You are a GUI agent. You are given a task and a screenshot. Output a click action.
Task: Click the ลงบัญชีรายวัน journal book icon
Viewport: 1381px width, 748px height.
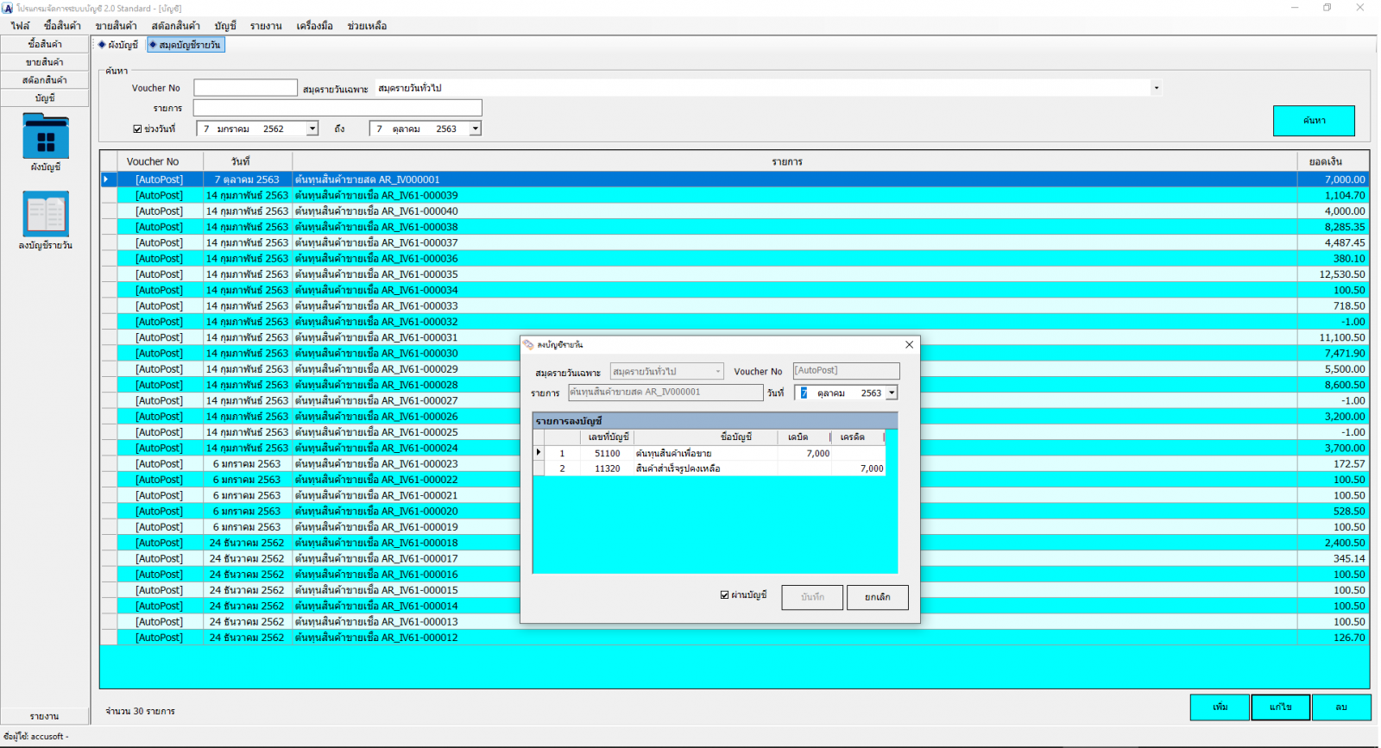pyautogui.click(x=46, y=214)
